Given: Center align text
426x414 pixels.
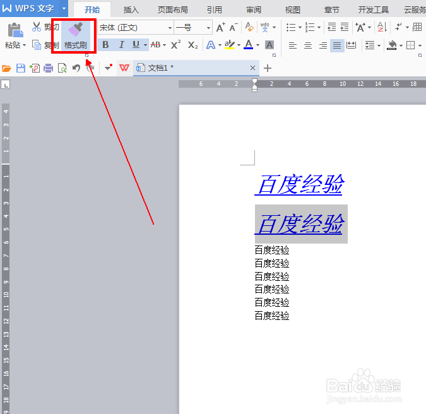Looking at the screenshot, I should coord(307,45).
